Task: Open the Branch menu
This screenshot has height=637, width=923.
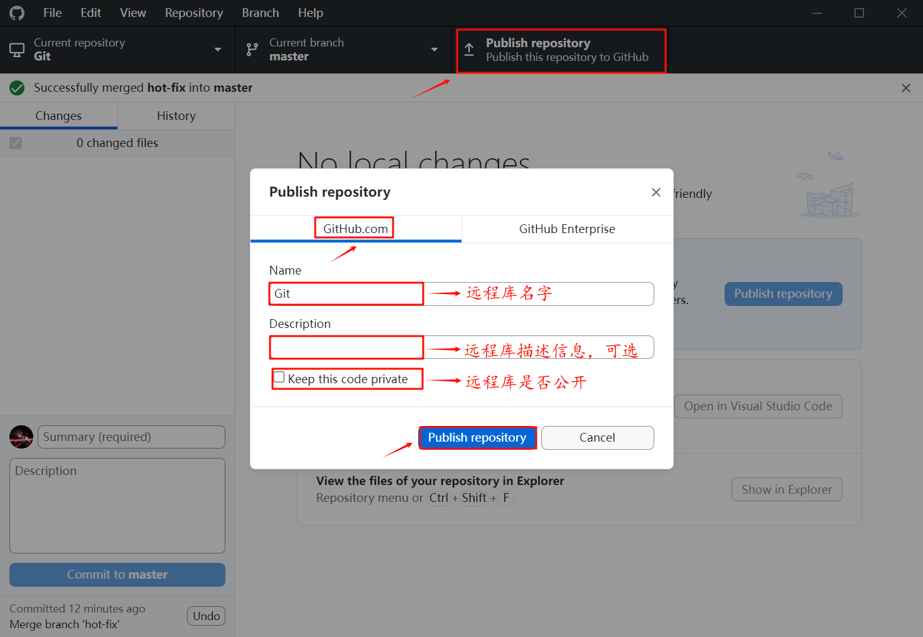Action: (261, 13)
